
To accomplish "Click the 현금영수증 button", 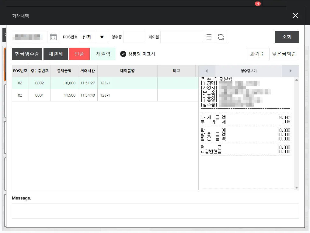I will click(27, 54).
